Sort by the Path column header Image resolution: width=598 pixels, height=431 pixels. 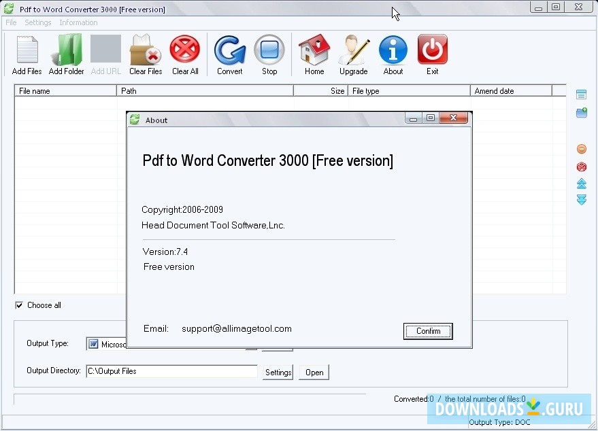(x=205, y=90)
